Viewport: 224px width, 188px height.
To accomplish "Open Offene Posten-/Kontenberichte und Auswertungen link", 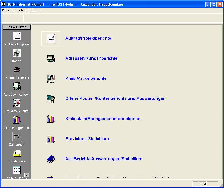I will click(x=115, y=98).
